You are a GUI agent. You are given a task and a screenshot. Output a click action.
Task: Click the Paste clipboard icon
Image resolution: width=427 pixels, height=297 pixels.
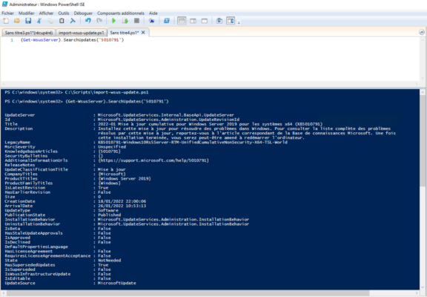click(x=62, y=21)
